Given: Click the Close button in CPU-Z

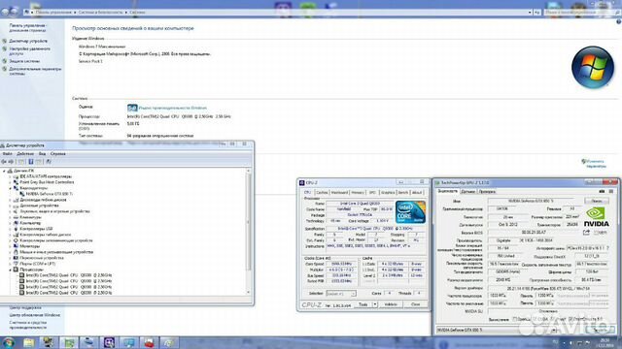Looking at the screenshot, I should click(415, 304).
